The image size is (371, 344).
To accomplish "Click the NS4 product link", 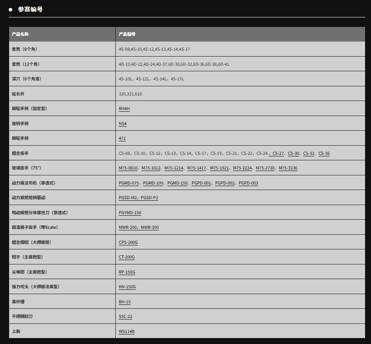I will [x=122, y=124].
